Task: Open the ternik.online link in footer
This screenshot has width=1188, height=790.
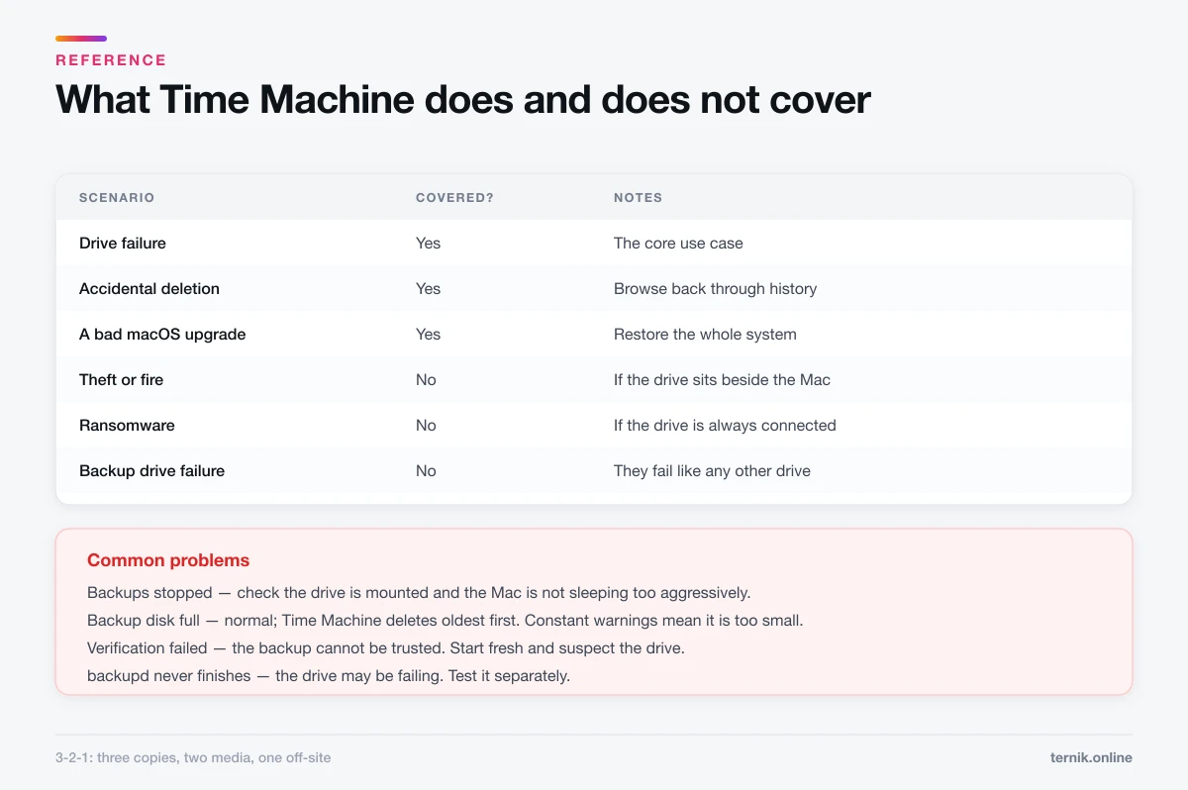Action: (1091, 757)
